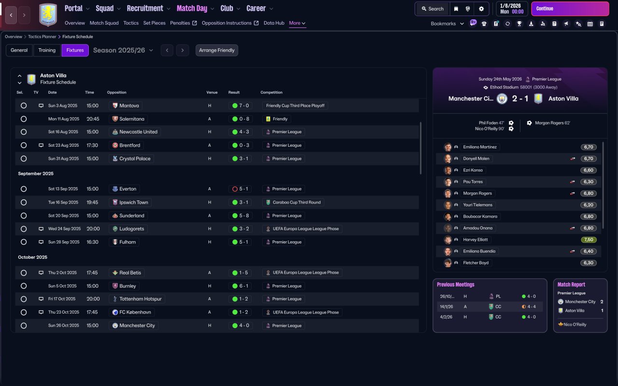Open the Match Squad submenu item

point(104,23)
